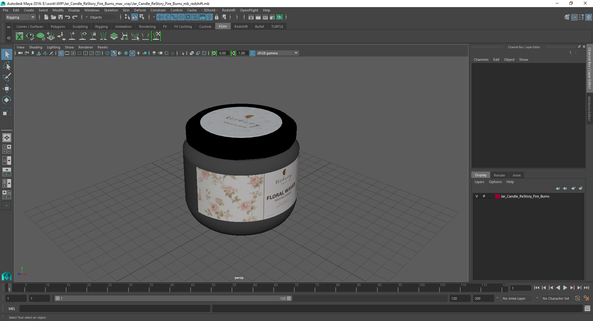
Task: Create a new scene with file icon
Action: tap(46, 17)
